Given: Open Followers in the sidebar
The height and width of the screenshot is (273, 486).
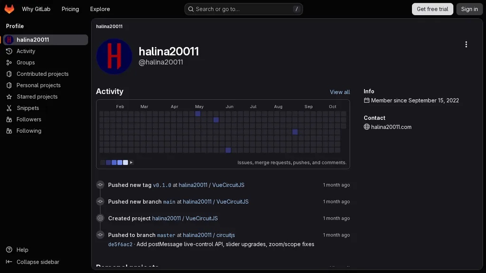Looking at the screenshot, I should (46, 119).
